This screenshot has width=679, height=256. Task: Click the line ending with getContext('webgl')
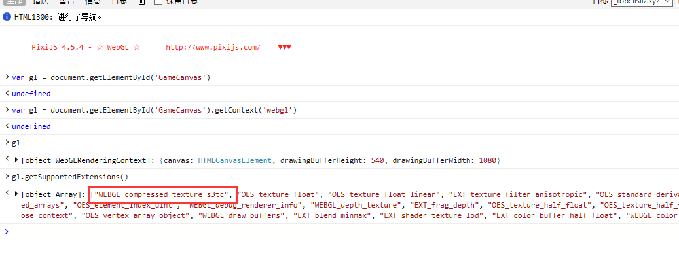pyautogui.click(x=154, y=111)
